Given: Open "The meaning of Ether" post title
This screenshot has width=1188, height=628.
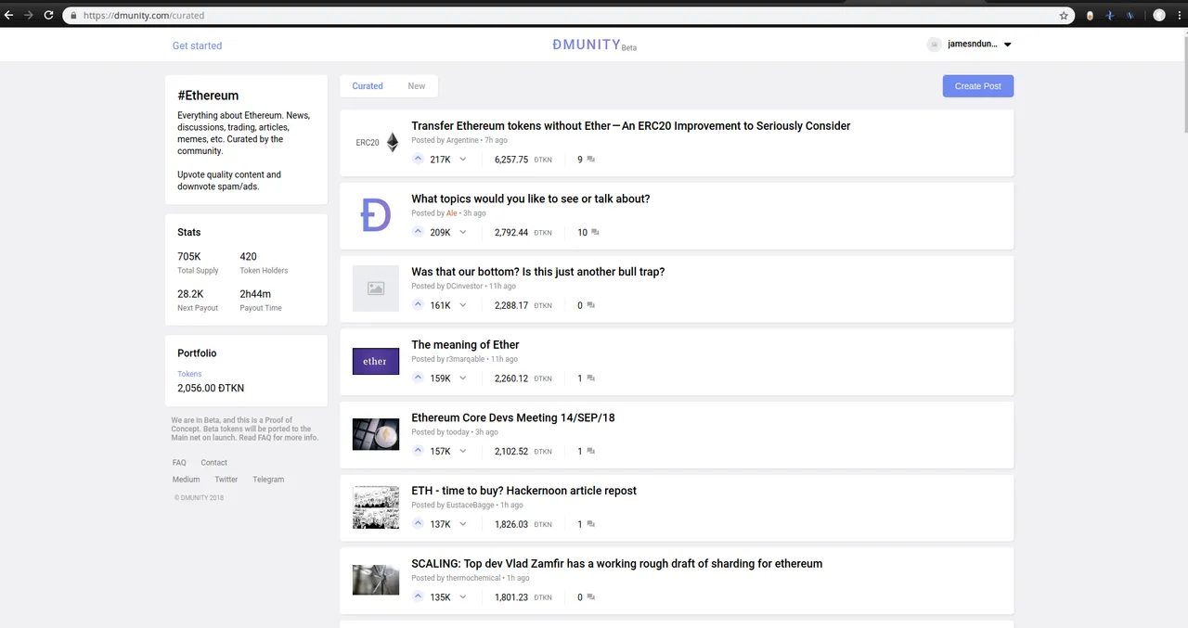Looking at the screenshot, I should coord(465,345).
